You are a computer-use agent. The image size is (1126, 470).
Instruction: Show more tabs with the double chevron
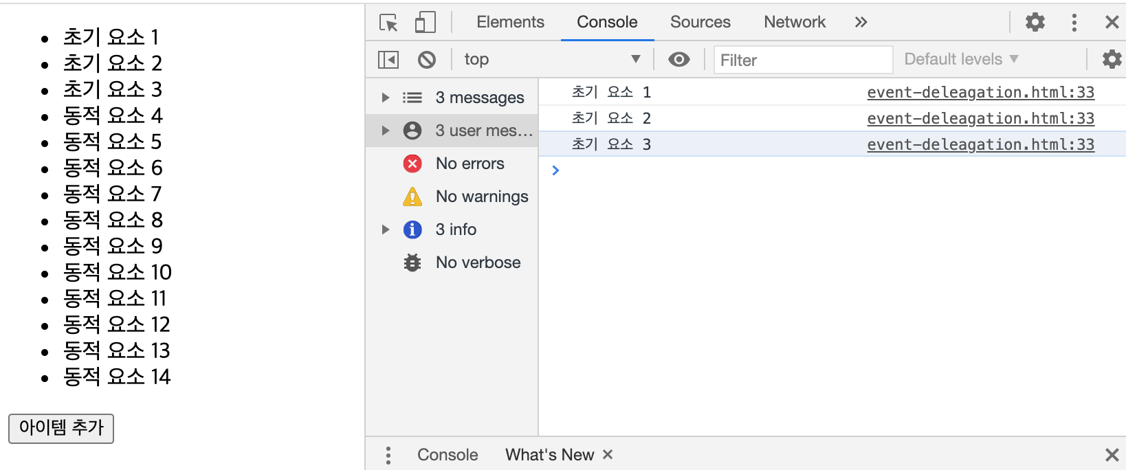pos(861,22)
